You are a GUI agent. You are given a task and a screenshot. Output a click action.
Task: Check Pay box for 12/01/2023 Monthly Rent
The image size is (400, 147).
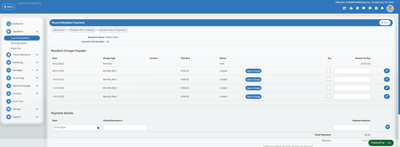[x=328, y=96]
